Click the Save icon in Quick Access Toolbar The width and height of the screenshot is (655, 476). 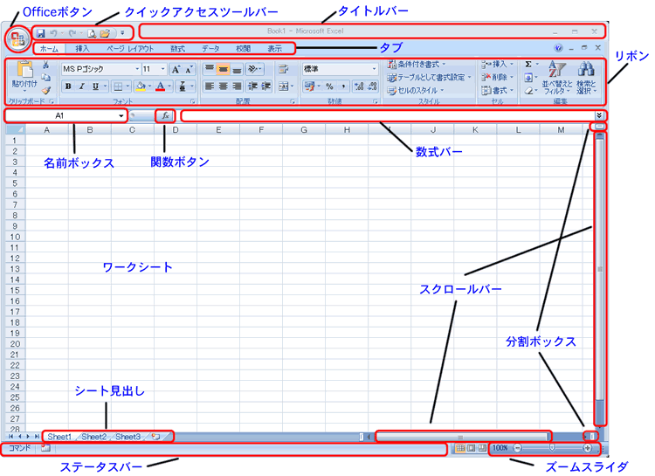(41, 33)
